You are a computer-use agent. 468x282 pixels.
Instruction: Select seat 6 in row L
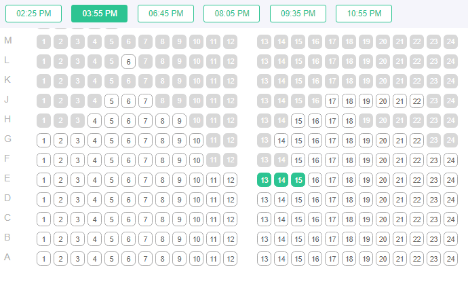(129, 62)
